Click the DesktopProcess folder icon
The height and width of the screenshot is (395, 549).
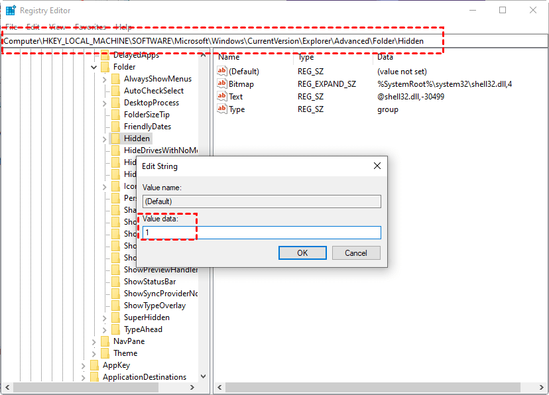pos(115,103)
